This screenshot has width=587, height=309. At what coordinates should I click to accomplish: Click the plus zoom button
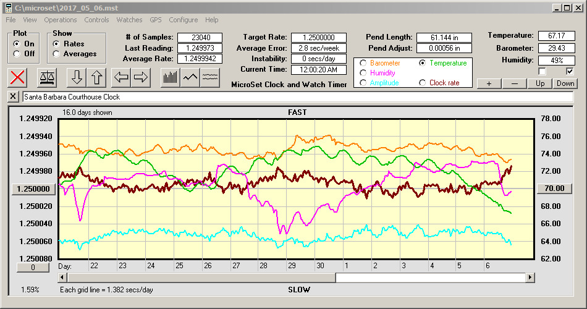pos(489,83)
